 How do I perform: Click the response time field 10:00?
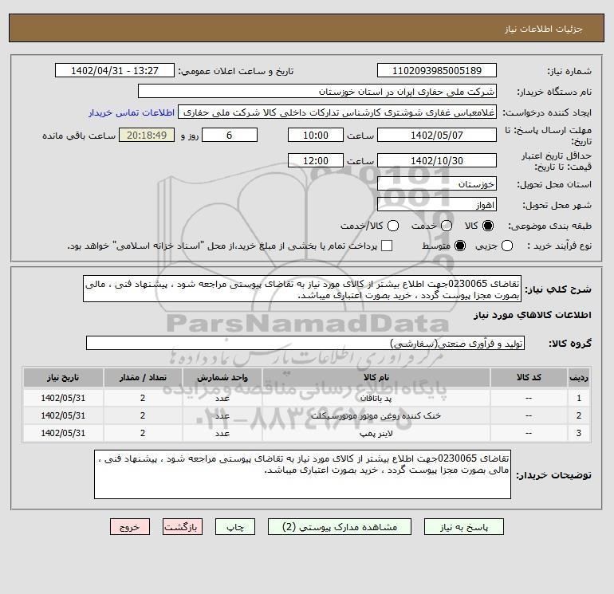(316, 135)
